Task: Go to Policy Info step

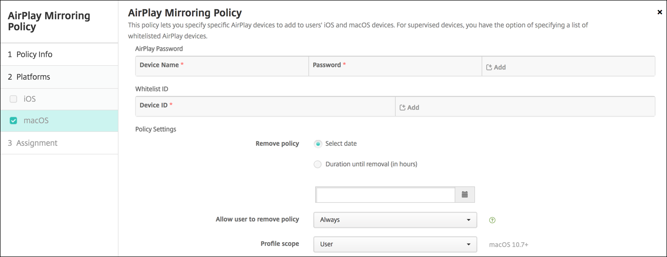Action: point(34,55)
